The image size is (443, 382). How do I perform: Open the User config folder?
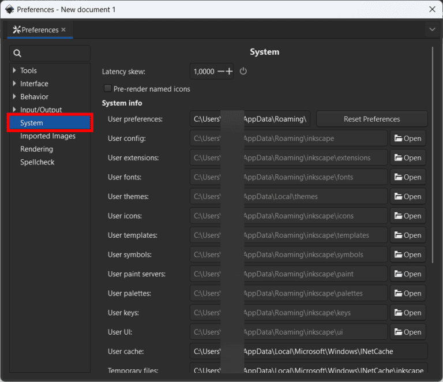(x=408, y=138)
